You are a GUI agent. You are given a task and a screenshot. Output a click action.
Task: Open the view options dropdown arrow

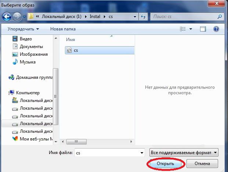(191, 29)
